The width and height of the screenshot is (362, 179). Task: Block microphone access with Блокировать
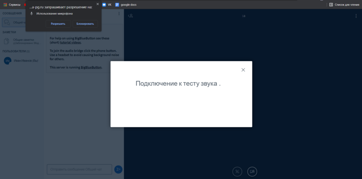pos(85,24)
